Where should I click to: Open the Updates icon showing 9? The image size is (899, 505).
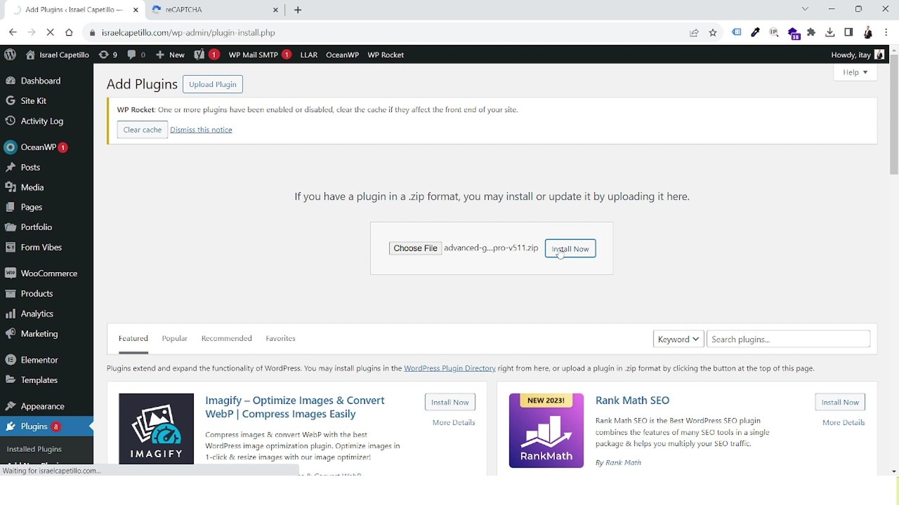click(x=107, y=55)
